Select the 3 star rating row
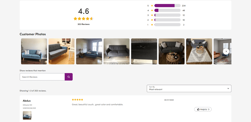 (x=166, y=15)
